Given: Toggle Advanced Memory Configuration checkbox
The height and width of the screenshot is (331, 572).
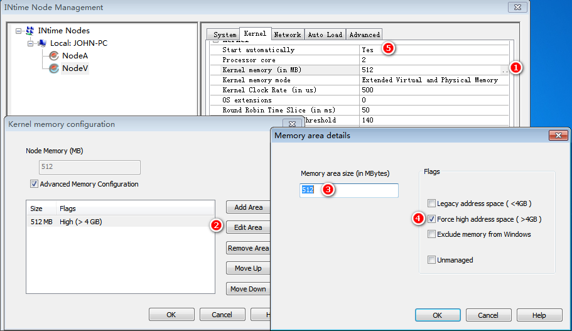Looking at the screenshot, I should tap(34, 184).
